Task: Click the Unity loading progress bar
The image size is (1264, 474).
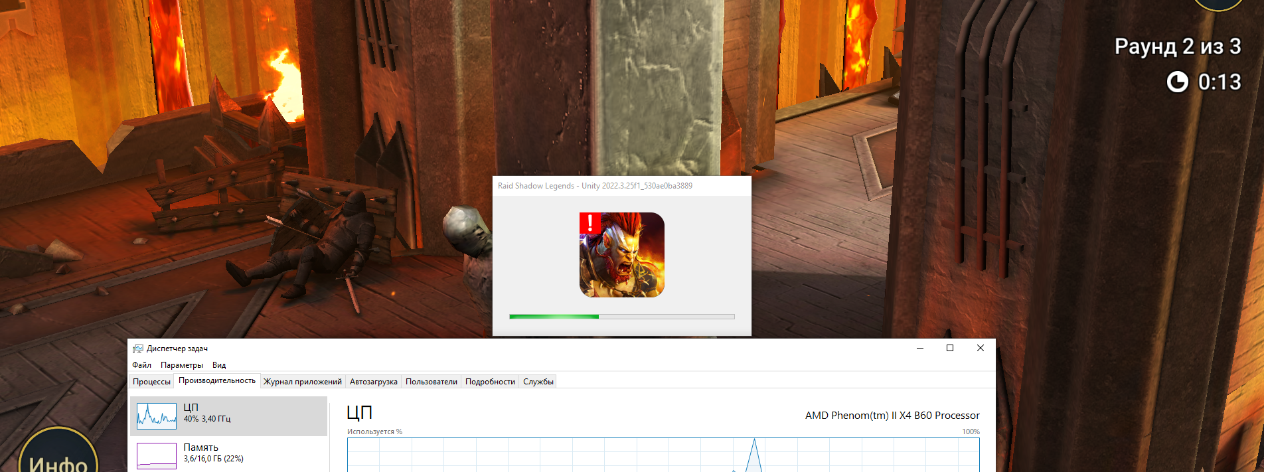Action: click(622, 317)
